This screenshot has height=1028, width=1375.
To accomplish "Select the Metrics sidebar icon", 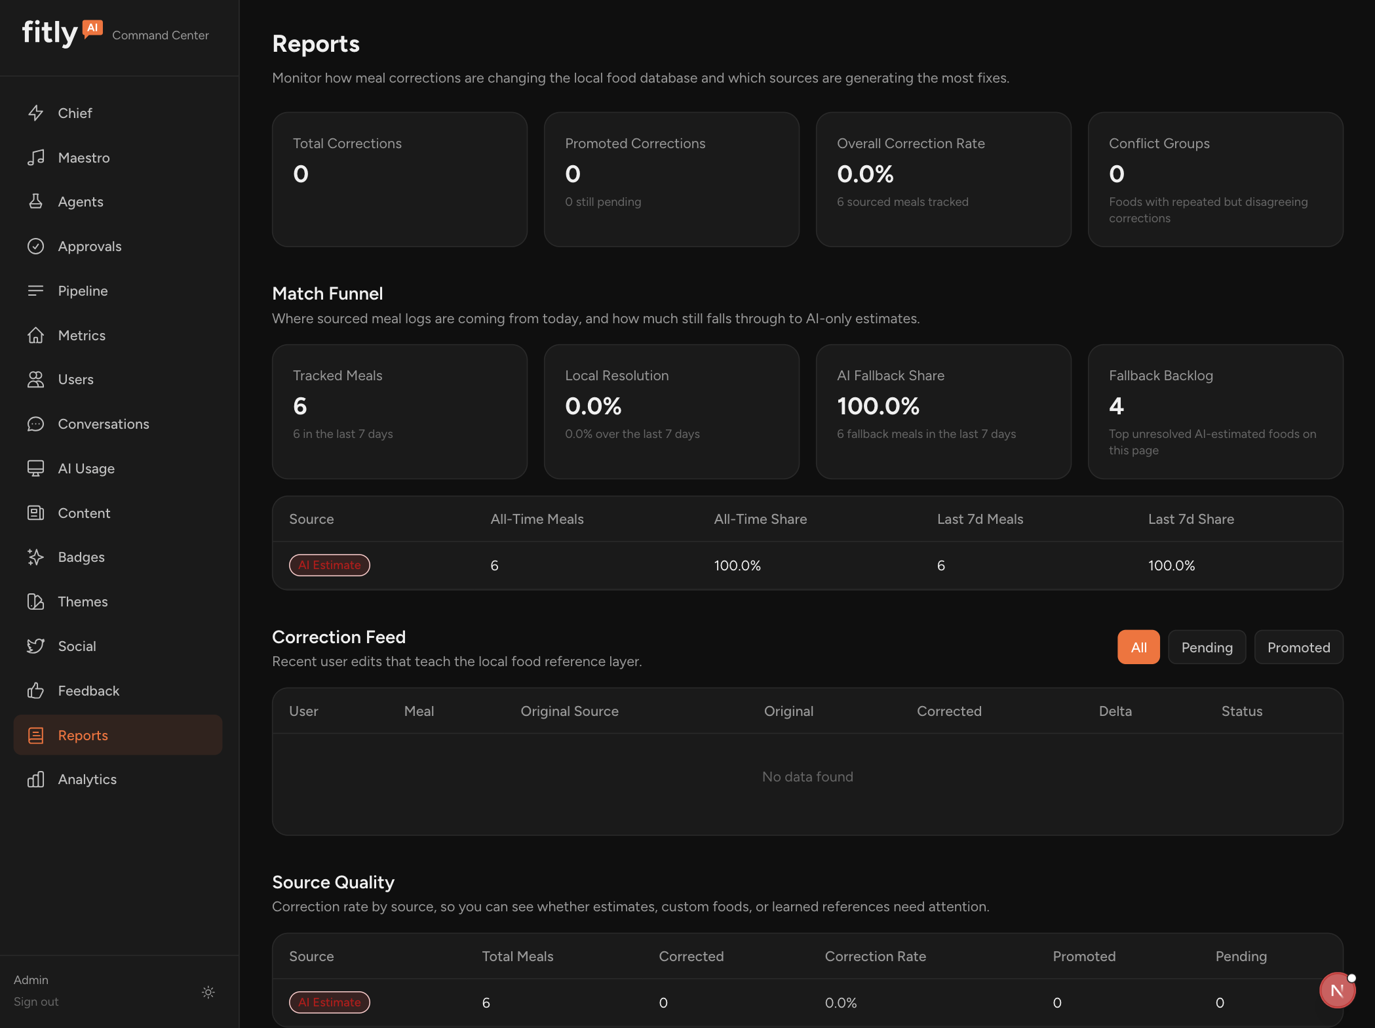I will click(x=37, y=335).
